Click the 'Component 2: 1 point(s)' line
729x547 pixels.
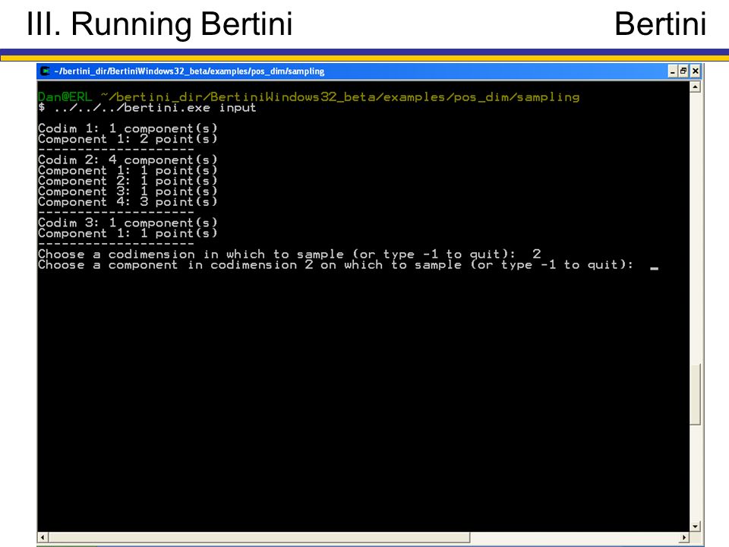coord(128,181)
